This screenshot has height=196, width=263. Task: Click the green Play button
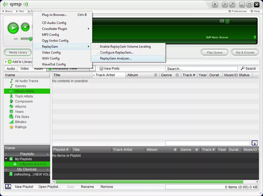[13, 28]
